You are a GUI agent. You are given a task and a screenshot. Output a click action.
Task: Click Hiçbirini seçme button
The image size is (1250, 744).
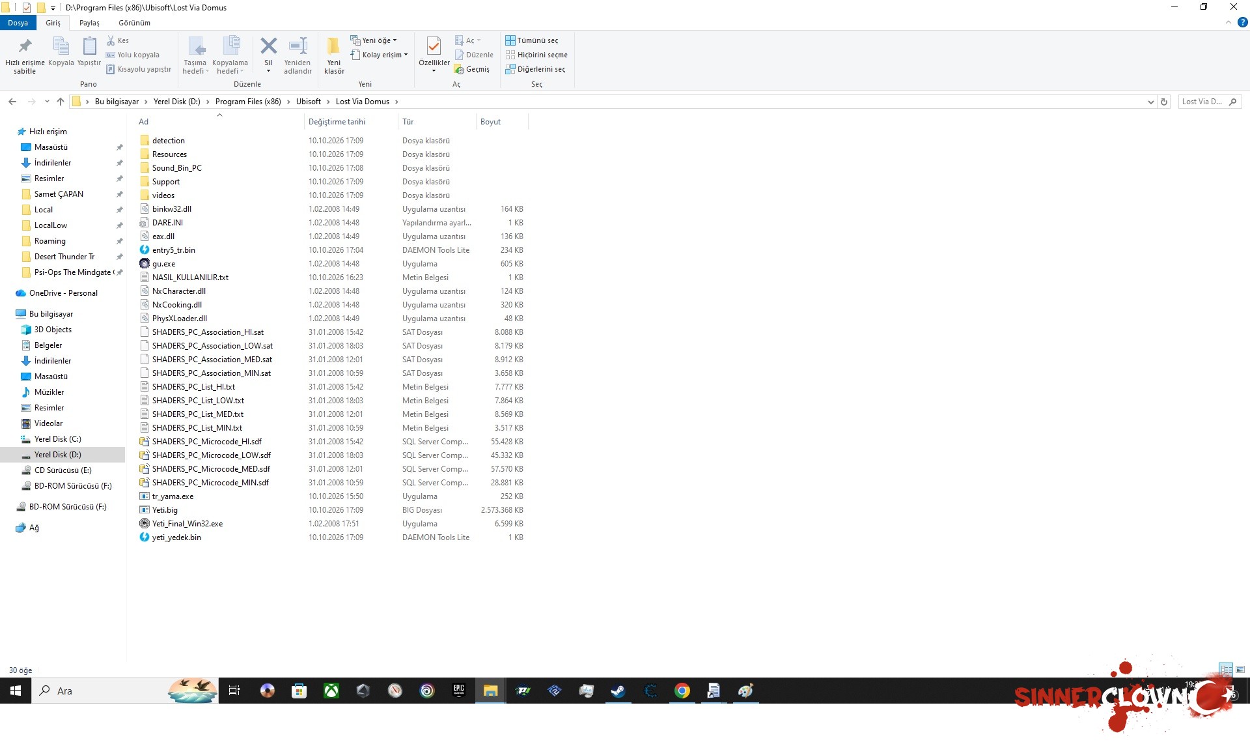point(536,55)
